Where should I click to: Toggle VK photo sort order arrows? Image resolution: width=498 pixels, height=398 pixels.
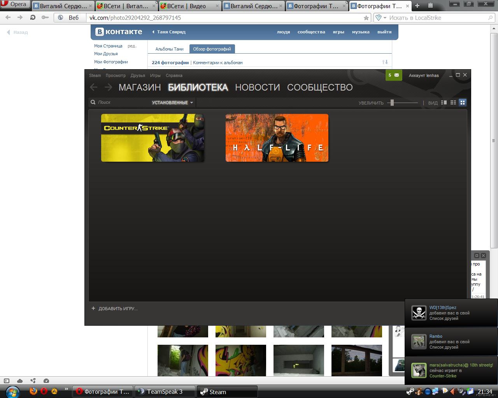385,62
